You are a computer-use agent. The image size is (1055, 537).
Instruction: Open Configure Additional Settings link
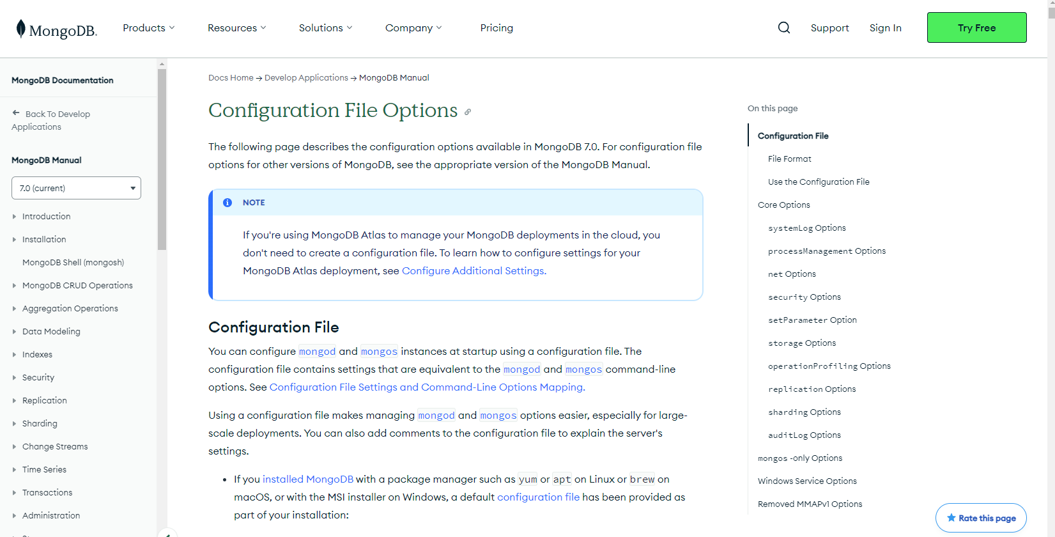point(474,271)
